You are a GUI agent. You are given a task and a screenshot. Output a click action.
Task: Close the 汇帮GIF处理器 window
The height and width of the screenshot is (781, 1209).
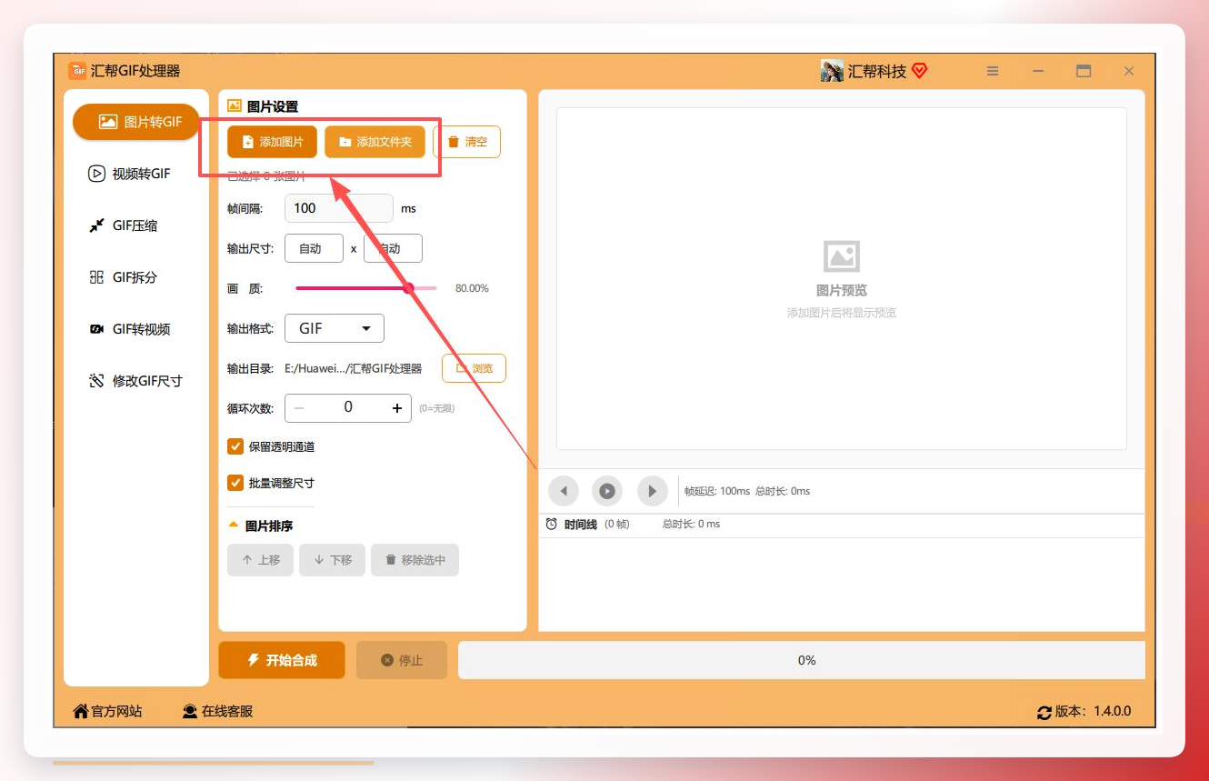pos(1129,71)
